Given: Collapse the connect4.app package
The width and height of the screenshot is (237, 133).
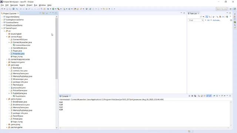Looking at the screenshot, I should point(7,37).
